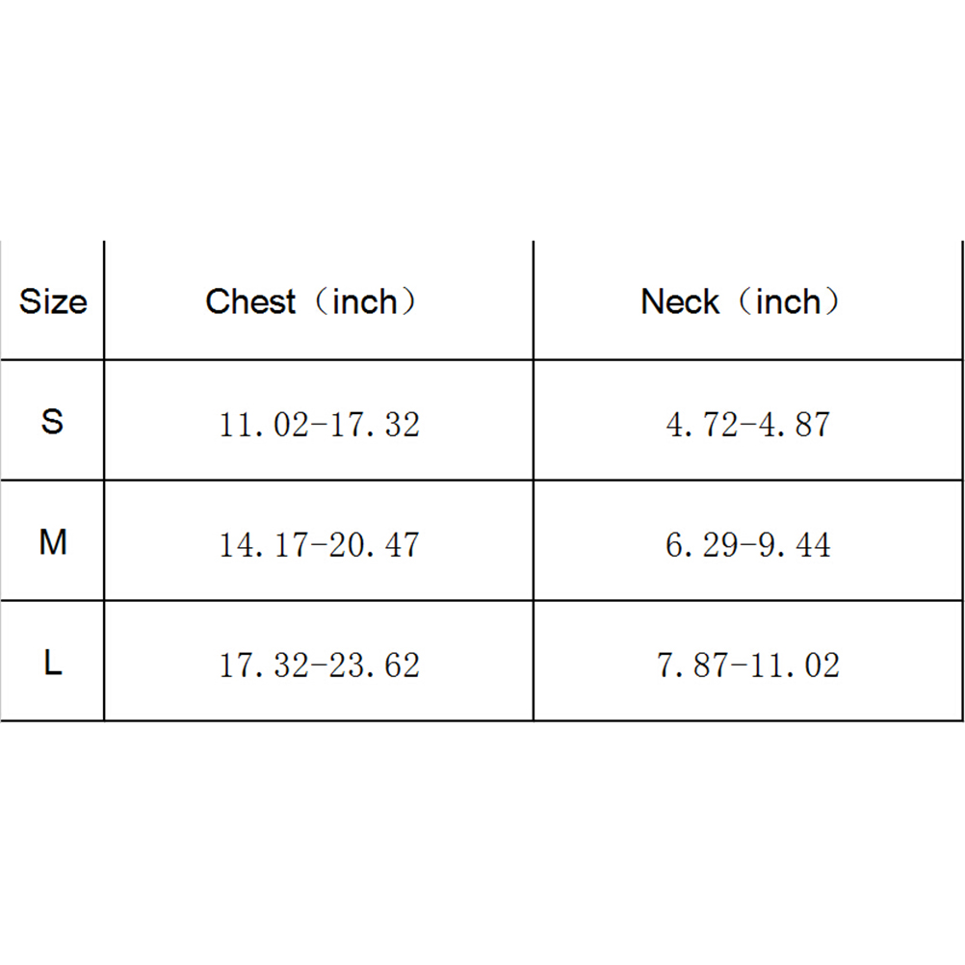This screenshot has height=965, width=965.
Task: Click the 14.17 minimum chest value for M
Action: 260,545
